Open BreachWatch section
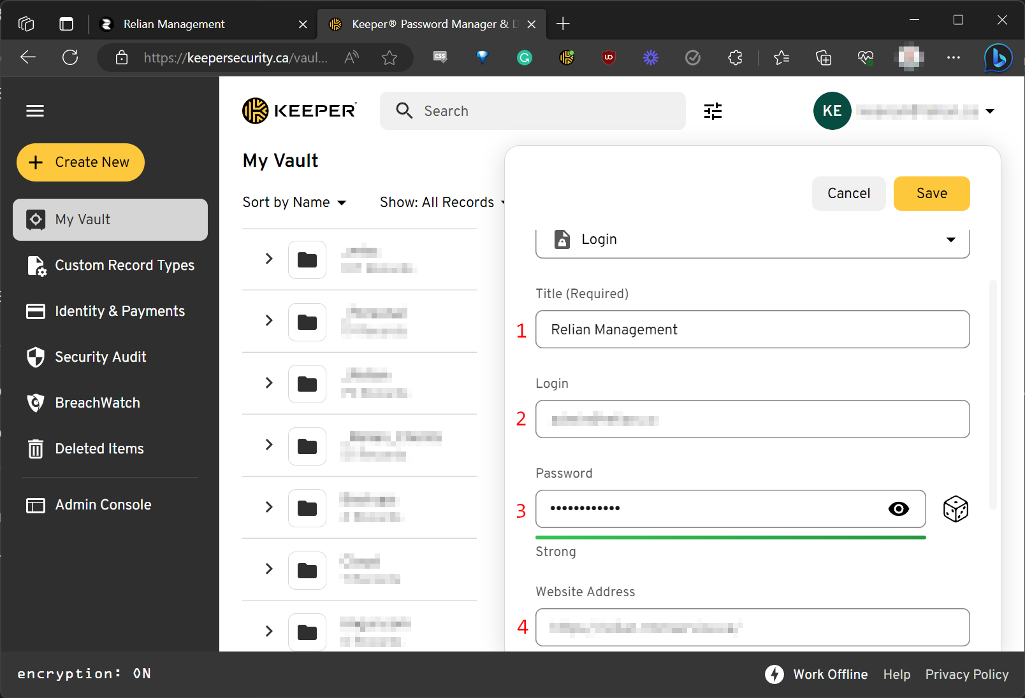 click(83, 403)
